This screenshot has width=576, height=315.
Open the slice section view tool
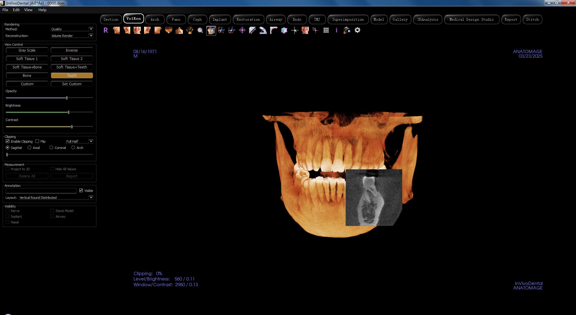pos(211,30)
